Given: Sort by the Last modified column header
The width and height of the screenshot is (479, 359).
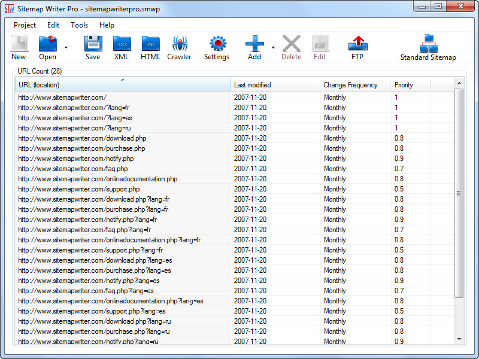Looking at the screenshot, I should pos(275,84).
